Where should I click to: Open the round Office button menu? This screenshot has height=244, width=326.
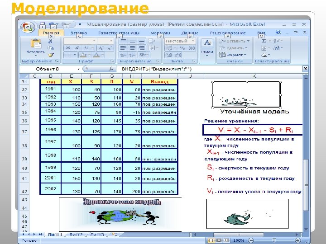(28, 27)
